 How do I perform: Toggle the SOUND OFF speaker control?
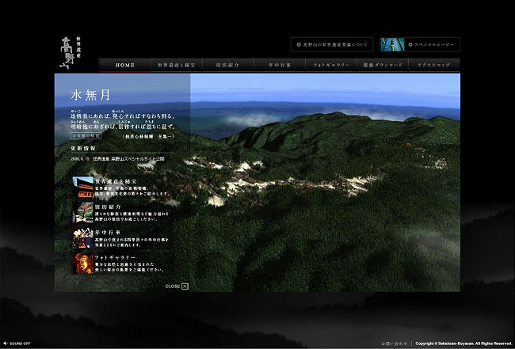click(17, 343)
